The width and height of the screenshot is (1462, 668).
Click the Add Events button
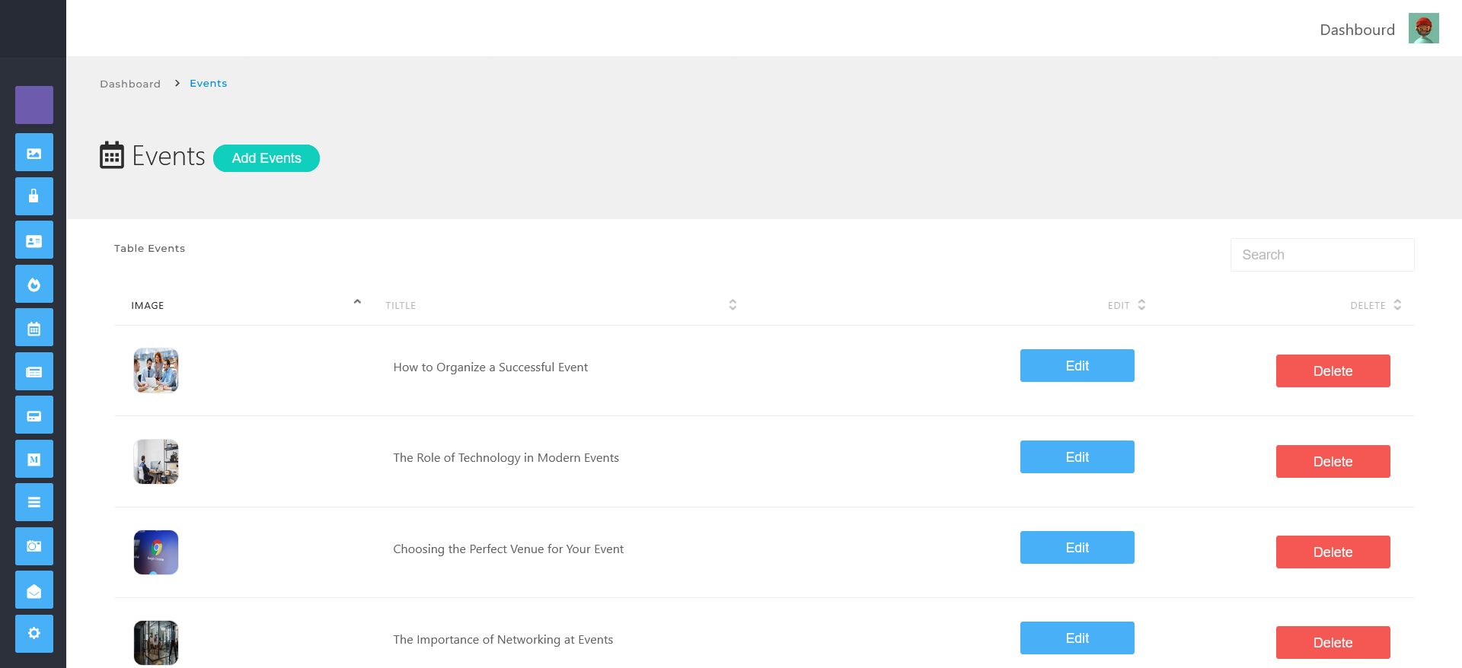point(267,158)
